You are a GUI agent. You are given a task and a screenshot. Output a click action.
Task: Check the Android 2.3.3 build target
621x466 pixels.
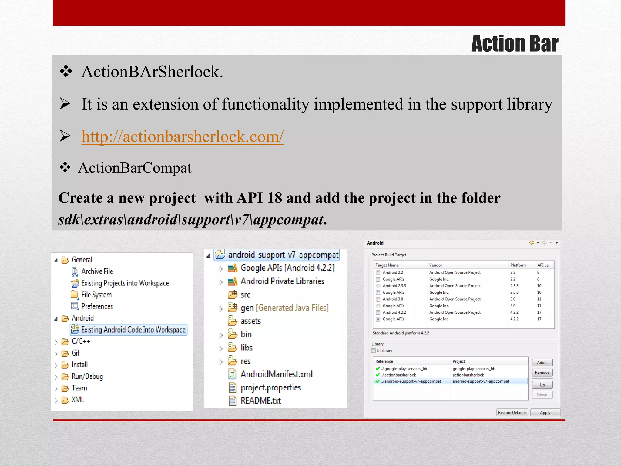point(378,286)
